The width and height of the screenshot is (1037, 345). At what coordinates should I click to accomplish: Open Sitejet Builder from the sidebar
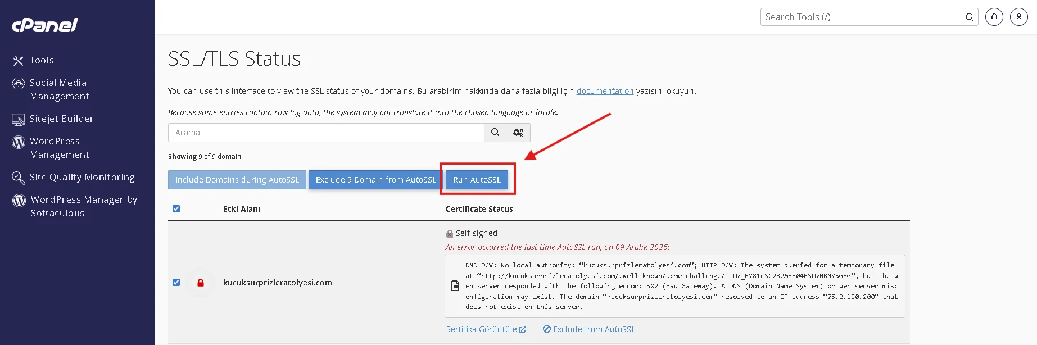pyautogui.click(x=61, y=119)
